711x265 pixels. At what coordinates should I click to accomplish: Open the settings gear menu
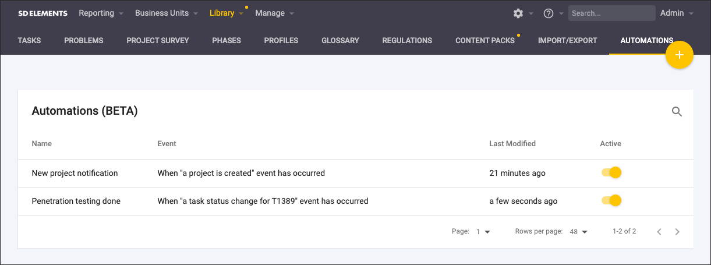pyautogui.click(x=518, y=13)
